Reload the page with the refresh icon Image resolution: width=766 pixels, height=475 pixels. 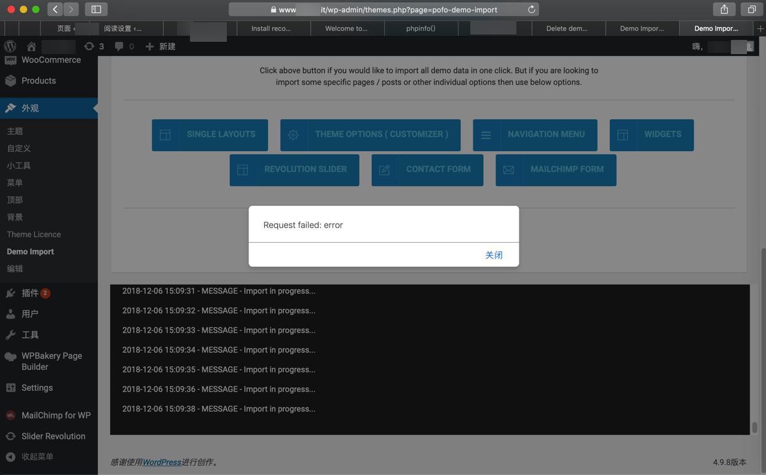532,9
